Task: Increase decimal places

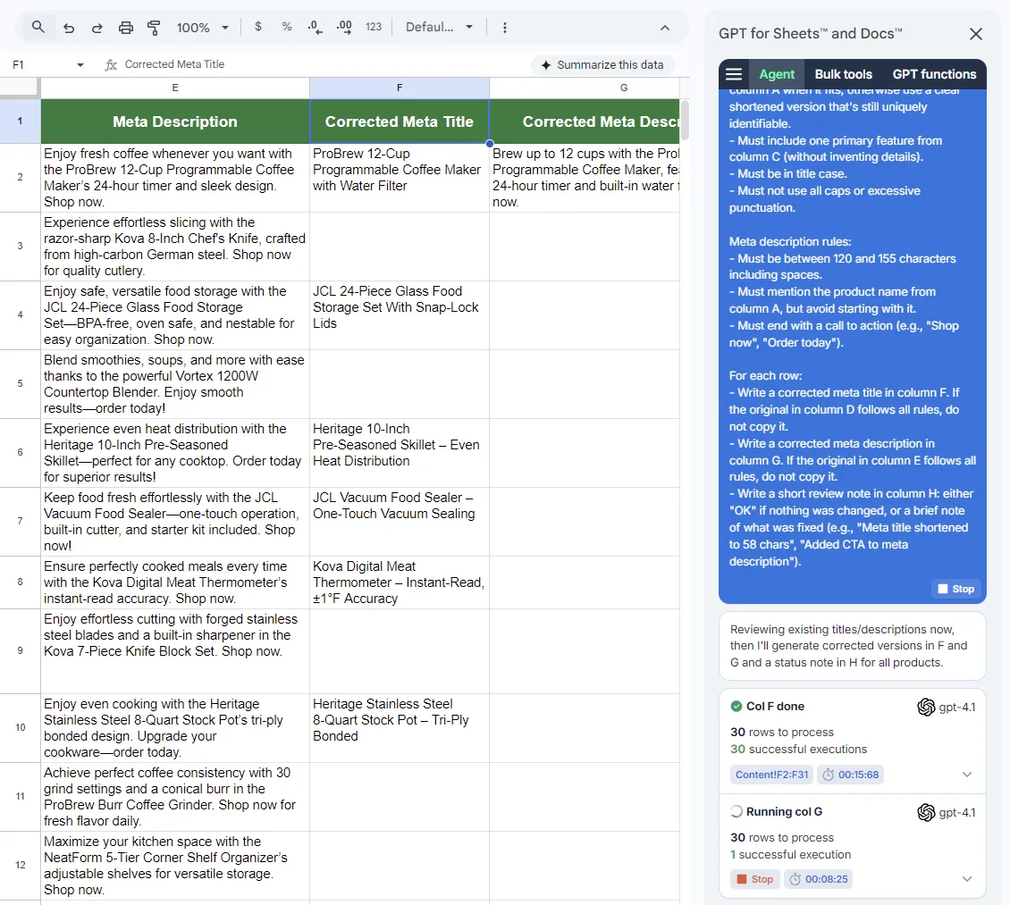Action: click(344, 28)
